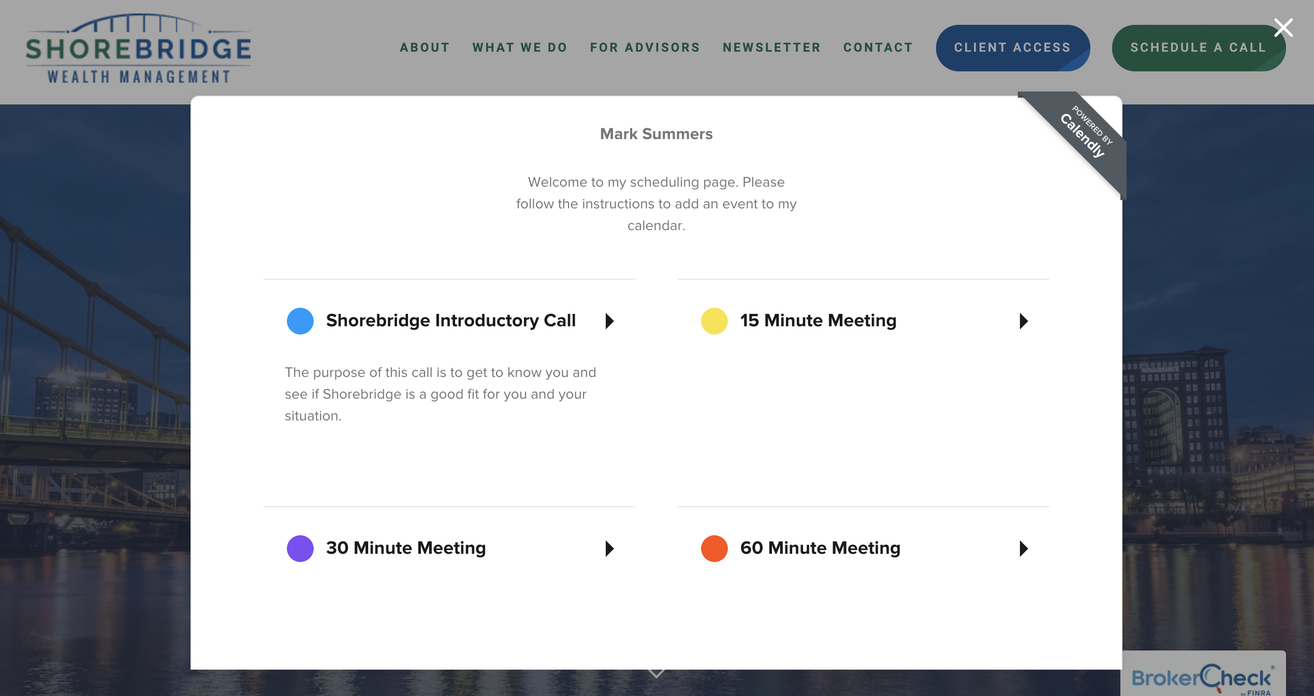Expand the 60 Minute Meeting arrow
The height and width of the screenshot is (696, 1314).
point(1024,549)
